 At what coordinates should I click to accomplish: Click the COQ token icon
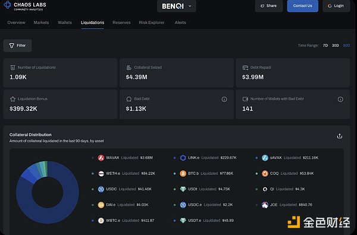tap(265, 173)
